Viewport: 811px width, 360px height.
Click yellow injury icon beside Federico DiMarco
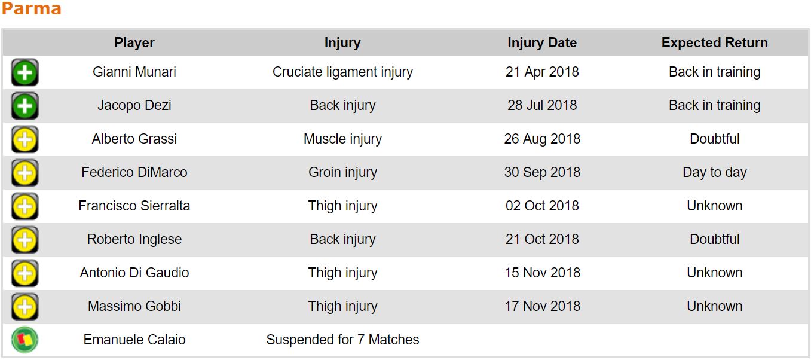click(25, 173)
